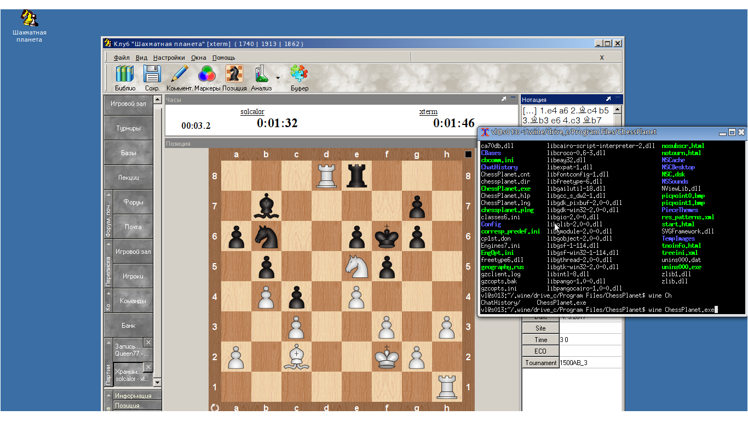Click sidebar scrollbar down arrow
The height and width of the screenshot is (421, 748).
(158, 382)
